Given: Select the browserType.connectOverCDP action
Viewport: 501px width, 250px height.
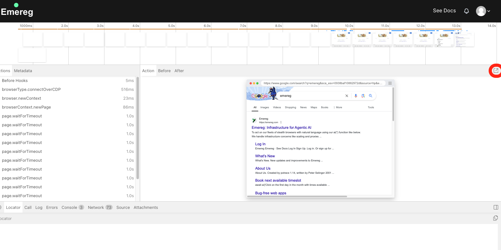Looking at the screenshot, I should pyautogui.click(x=68, y=90).
